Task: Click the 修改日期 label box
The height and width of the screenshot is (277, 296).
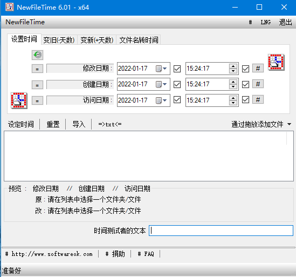Action: [80, 68]
